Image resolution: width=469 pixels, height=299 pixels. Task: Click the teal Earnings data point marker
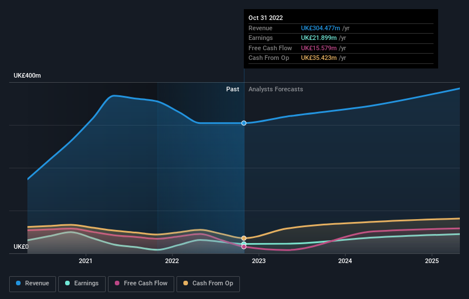click(244, 244)
